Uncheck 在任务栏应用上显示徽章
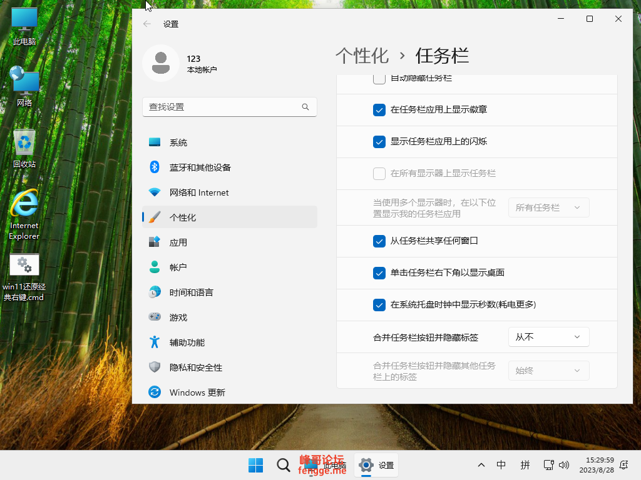Screen dimensions: 641x480 (379, 110)
